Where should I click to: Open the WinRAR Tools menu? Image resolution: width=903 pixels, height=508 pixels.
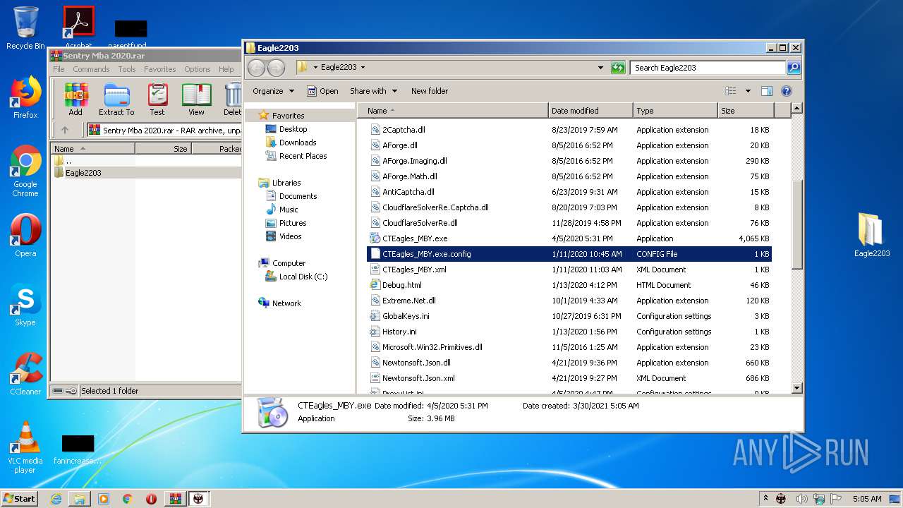[x=127, y=69]
